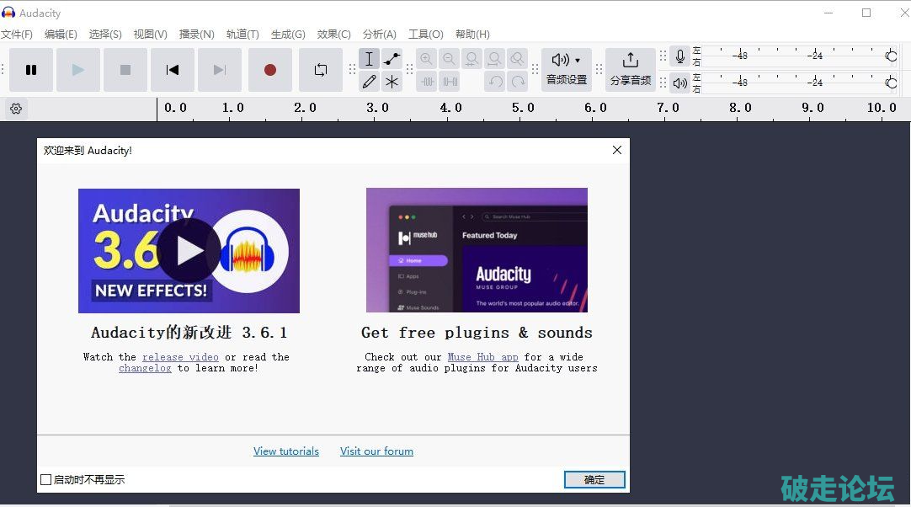Select the Envelope tool
This screenshot has height=507, width=911.
tap(392, 59)
